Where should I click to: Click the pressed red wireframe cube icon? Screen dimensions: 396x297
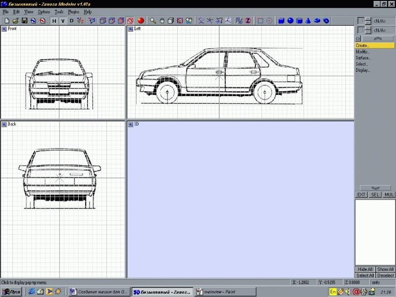coord(130,21)
